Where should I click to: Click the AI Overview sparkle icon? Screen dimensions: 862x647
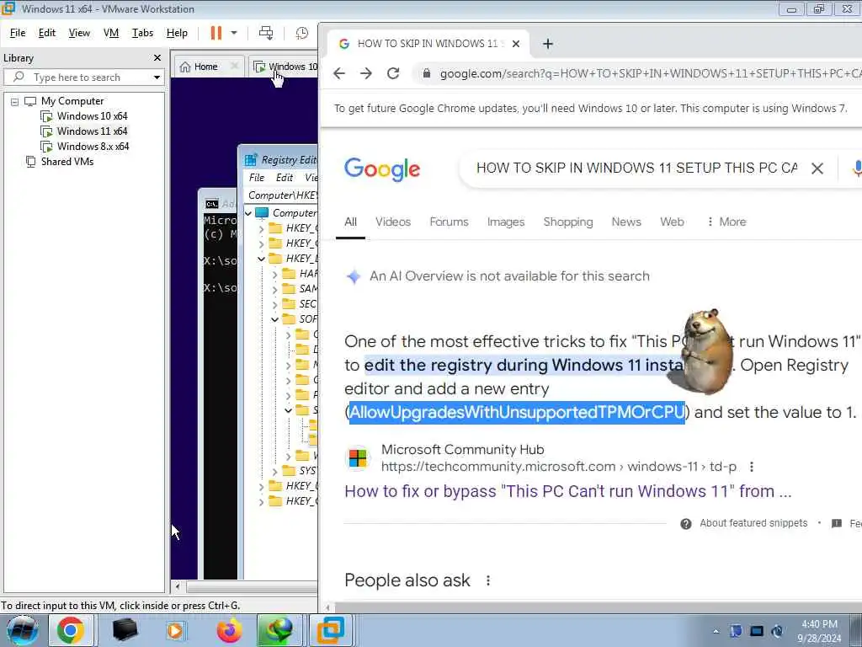click(x=354, y=276)
